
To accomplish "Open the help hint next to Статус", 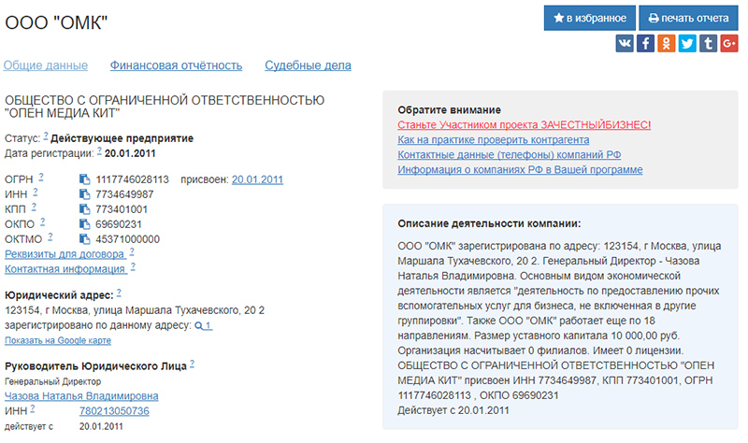I will [x=46, y=136].
